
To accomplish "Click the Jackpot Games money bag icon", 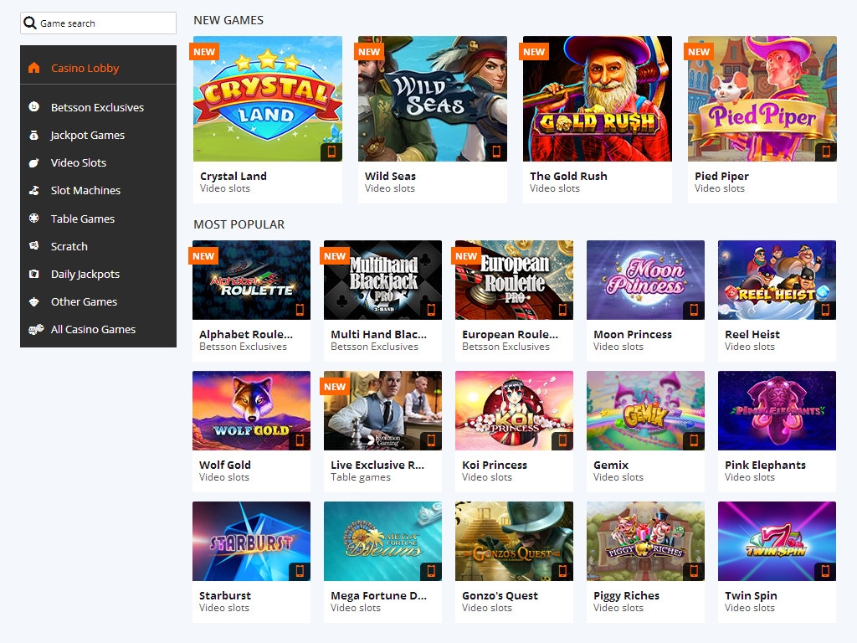I will click(33, 135).
